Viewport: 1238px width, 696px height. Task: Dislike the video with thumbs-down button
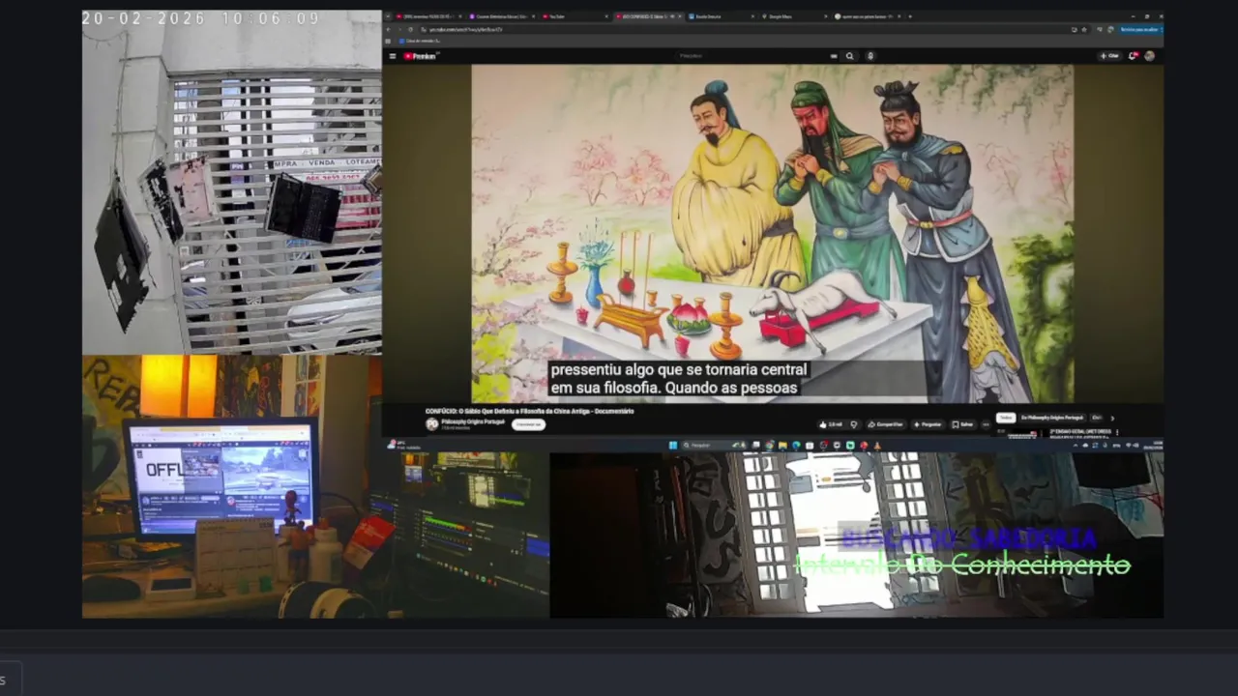pos(854,424)
